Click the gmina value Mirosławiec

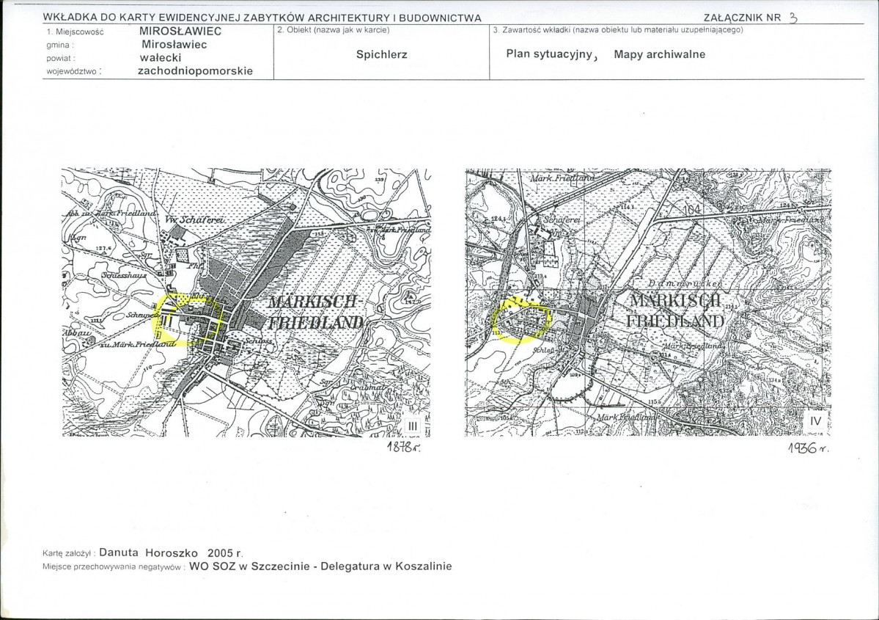tap(174, 45)
